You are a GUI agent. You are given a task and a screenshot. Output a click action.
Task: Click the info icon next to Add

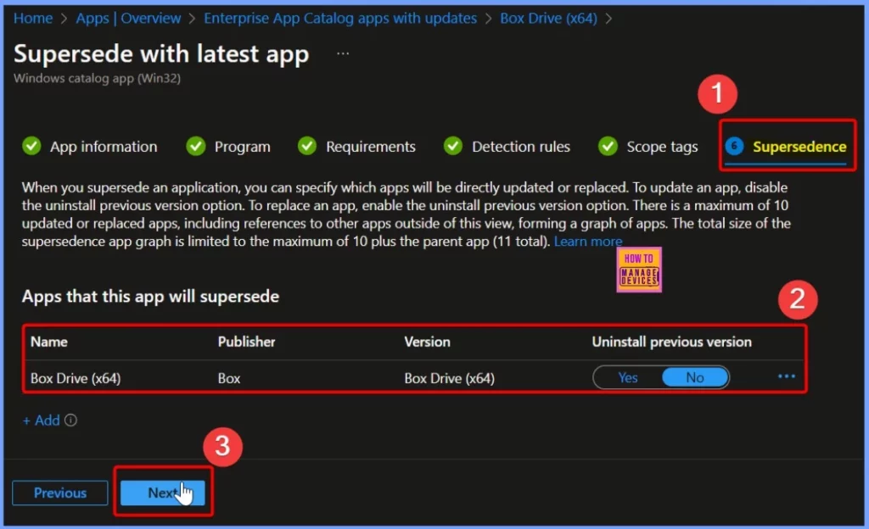(71, 420)
